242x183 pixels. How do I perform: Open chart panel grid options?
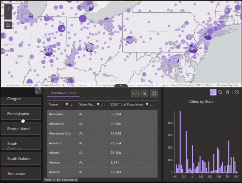[237, 93]
